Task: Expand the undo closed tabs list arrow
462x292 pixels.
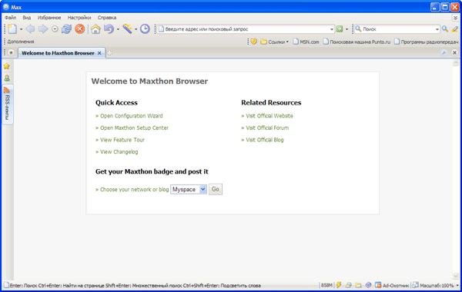Action: click(x=118, y=29)
